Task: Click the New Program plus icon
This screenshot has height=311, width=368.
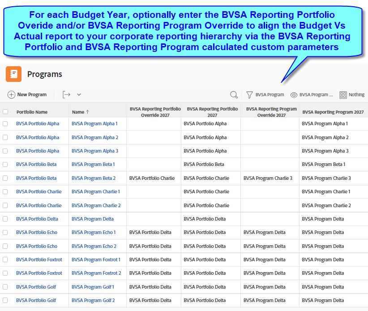Action: pyautogui.click(x=11, y=95)
